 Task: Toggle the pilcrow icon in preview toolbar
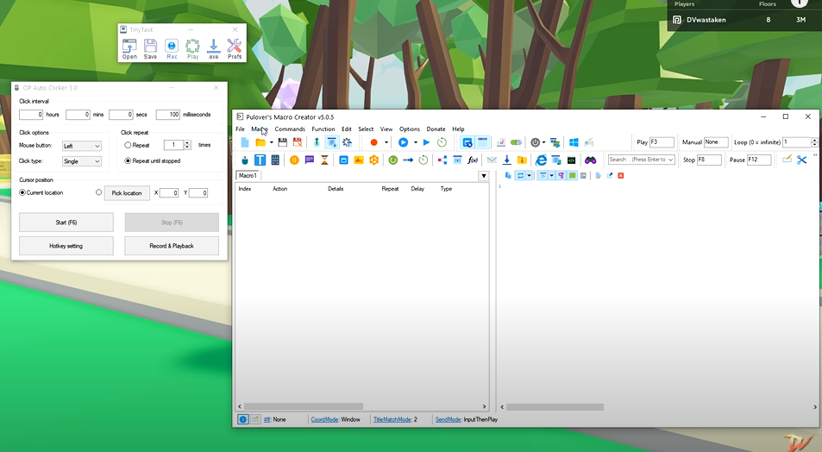click(x=561, y=176)
